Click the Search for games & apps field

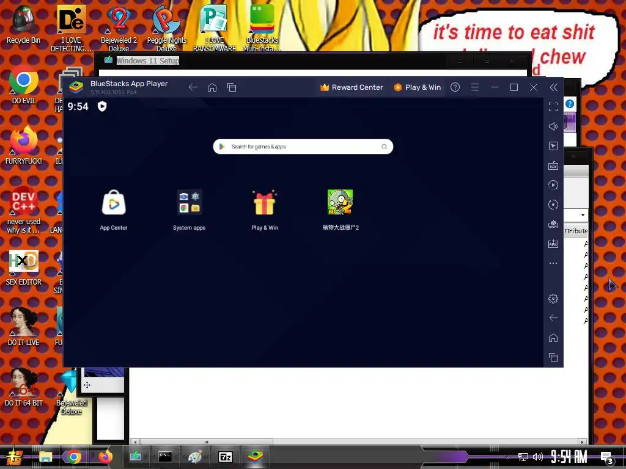click(x=303, y=147)
